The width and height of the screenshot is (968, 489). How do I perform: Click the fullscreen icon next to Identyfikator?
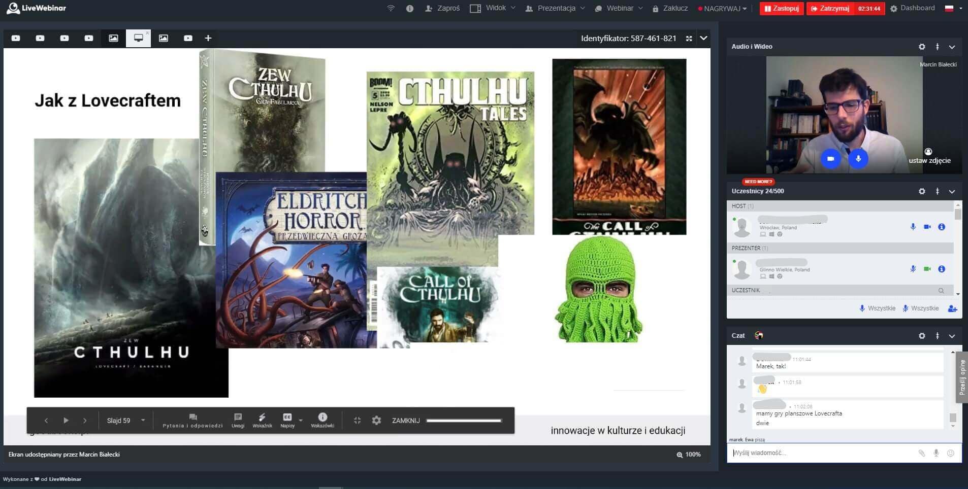point(689,39)
